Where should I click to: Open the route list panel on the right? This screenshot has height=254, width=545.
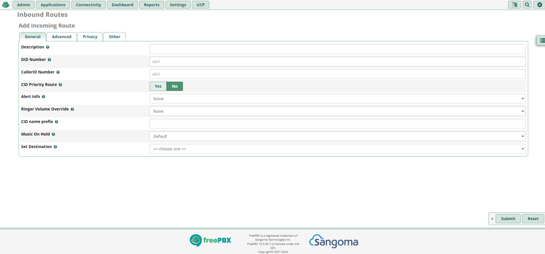pos(541,40)
